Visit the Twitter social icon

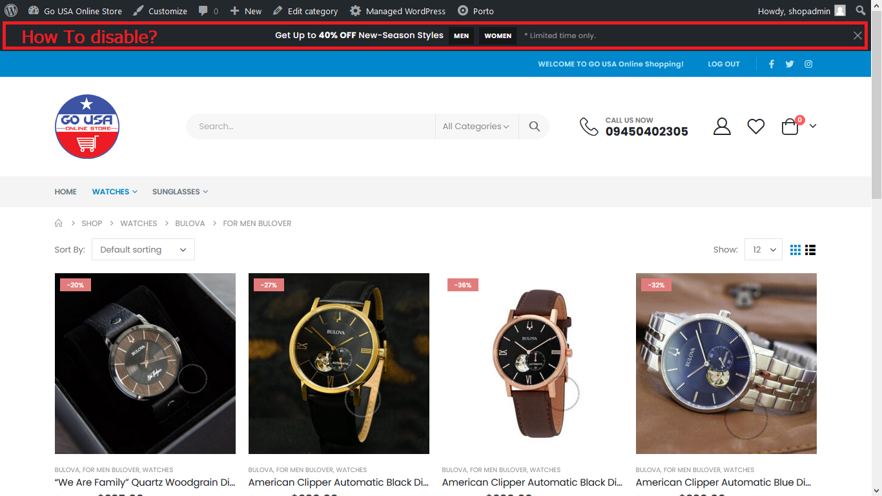click(x=790, y=64)
